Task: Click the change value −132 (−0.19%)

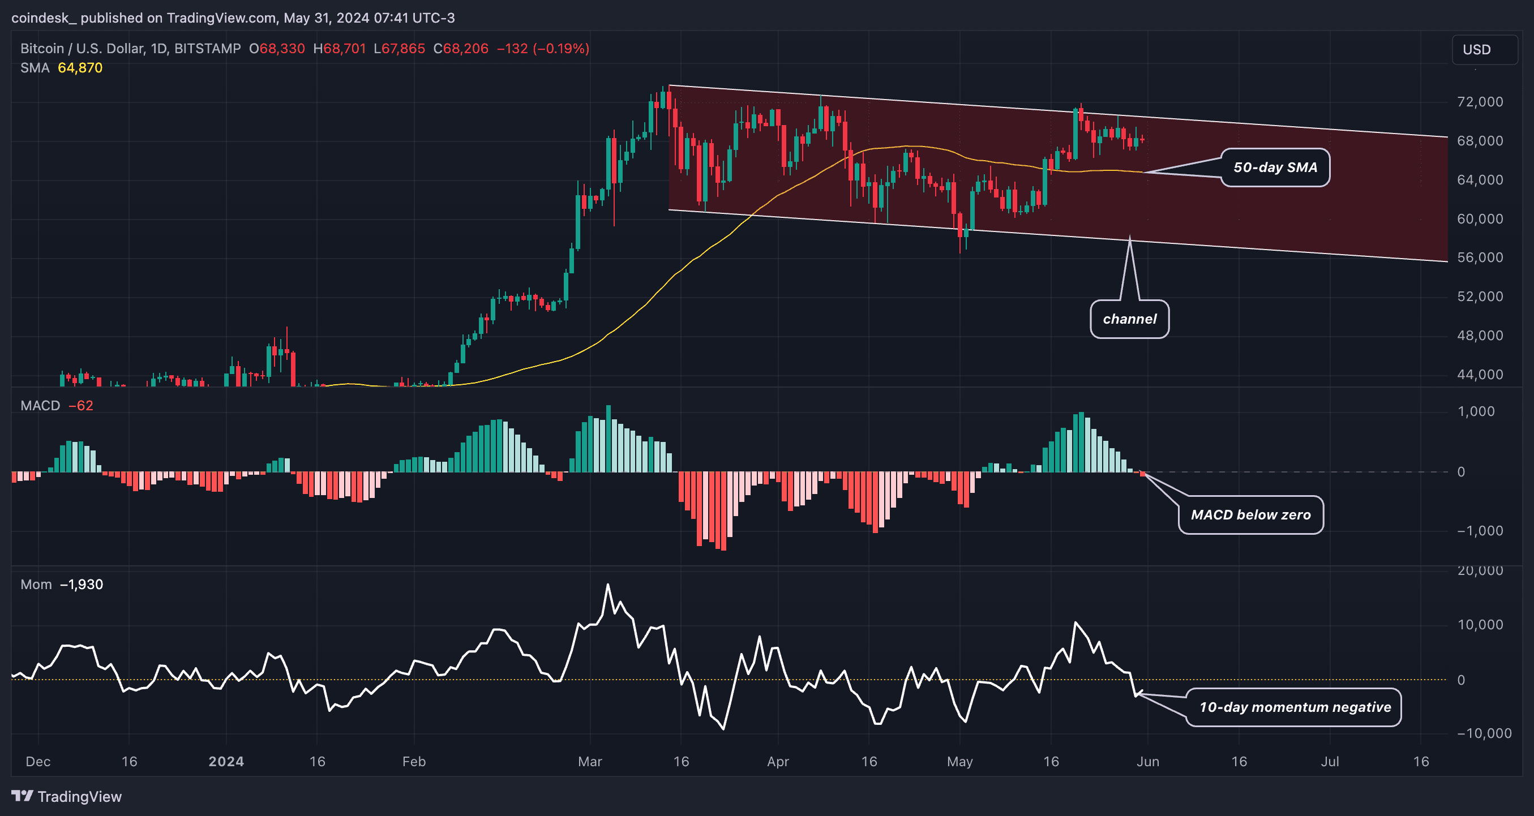Action: tap(543, 48)
